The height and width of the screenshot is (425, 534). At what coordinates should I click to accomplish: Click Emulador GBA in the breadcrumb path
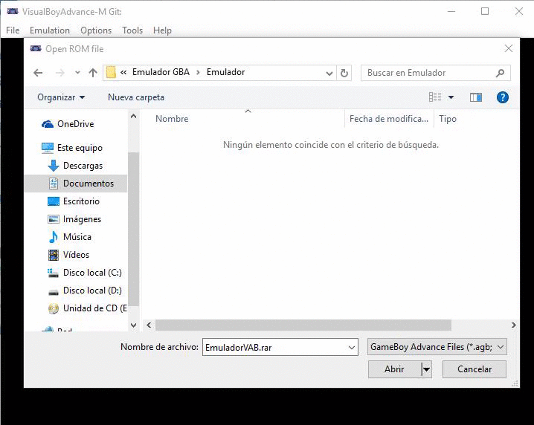[161, 72]
